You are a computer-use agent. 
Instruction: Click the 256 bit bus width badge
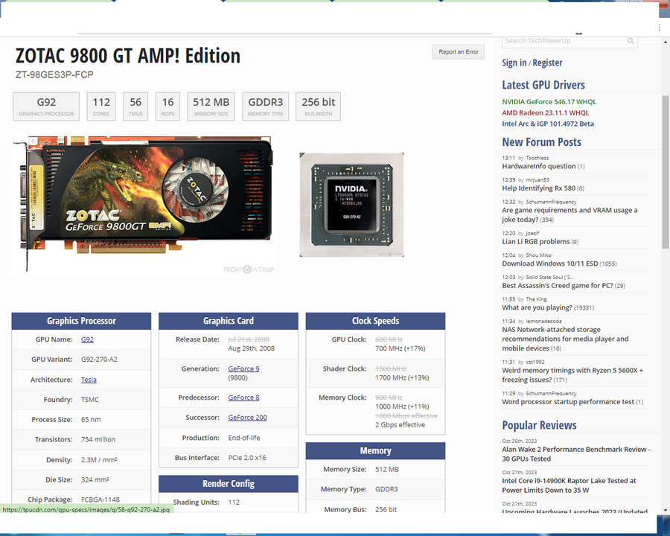318,106
